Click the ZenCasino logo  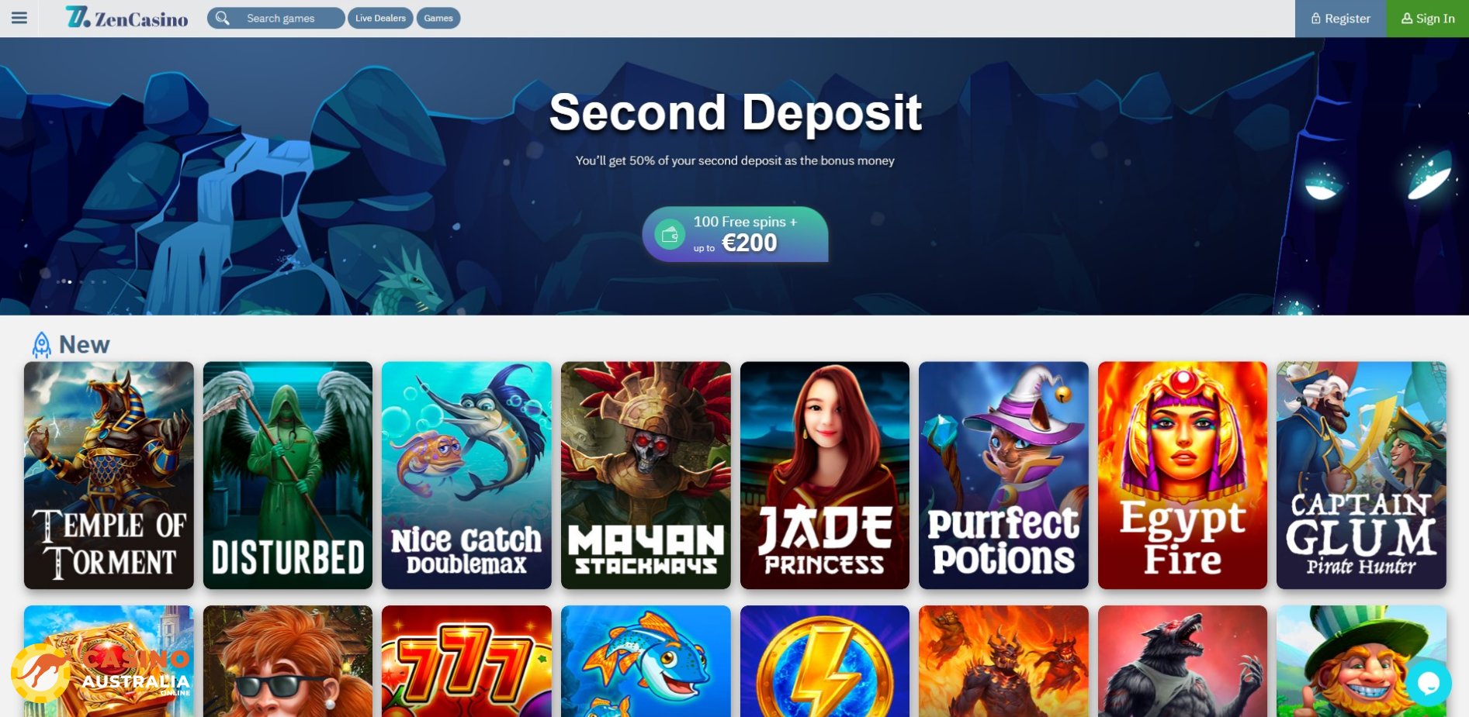click(127, 18)
